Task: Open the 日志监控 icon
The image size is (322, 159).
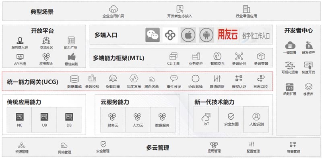Action: [x=261, y=79]
